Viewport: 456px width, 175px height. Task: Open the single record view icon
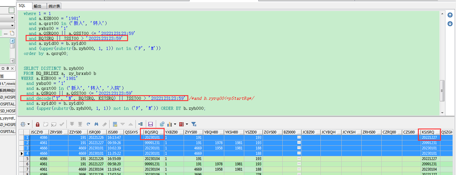pos(115,124)
